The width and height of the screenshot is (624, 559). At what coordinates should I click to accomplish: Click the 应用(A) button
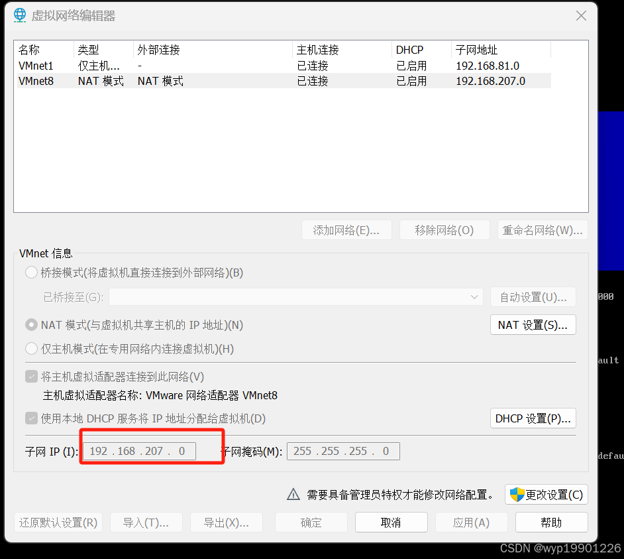click(x=471, y=523)
